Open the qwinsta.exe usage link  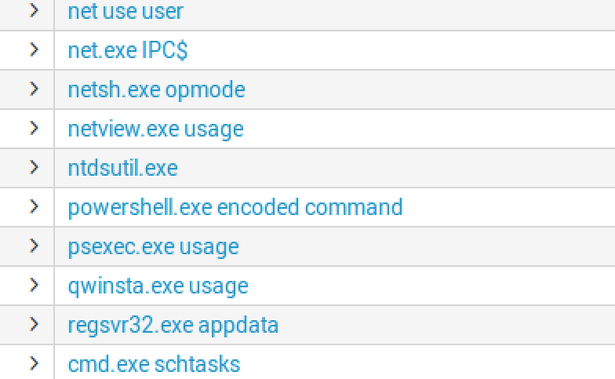[x=158, y=286]
